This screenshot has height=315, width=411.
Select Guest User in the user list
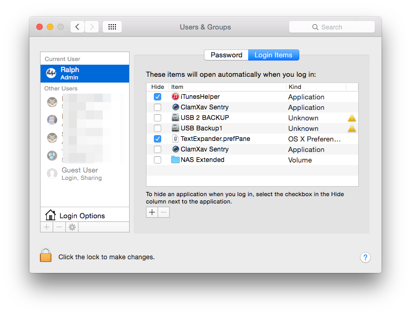85,174
